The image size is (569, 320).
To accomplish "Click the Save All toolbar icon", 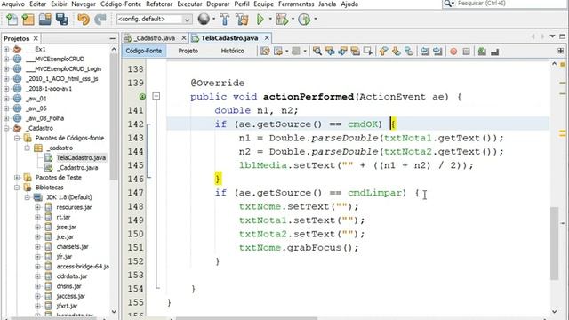I will [x=62, y=20].
